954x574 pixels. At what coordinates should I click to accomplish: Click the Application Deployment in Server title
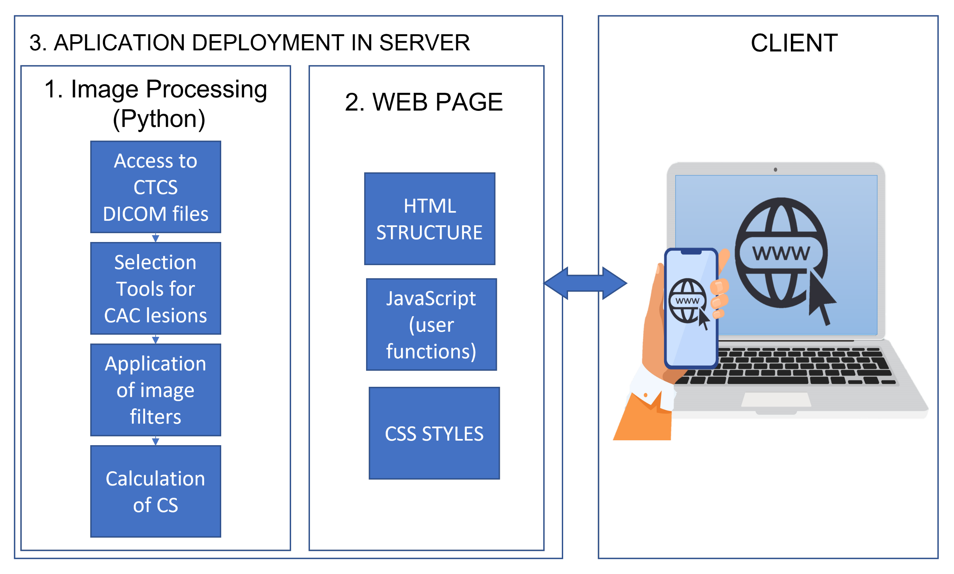click(x=250, y=42)
